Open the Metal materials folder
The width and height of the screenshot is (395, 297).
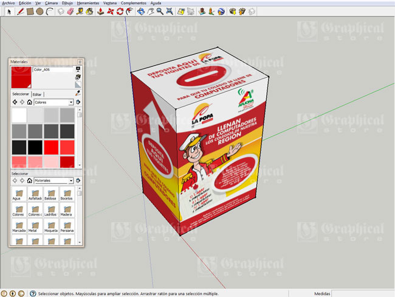35,226
